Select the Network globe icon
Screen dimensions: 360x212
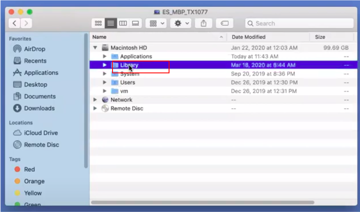click(x=105, y=99)
